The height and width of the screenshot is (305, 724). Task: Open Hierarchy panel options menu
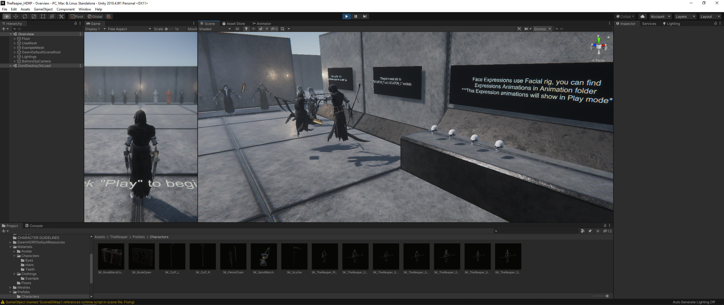(80, 23)
